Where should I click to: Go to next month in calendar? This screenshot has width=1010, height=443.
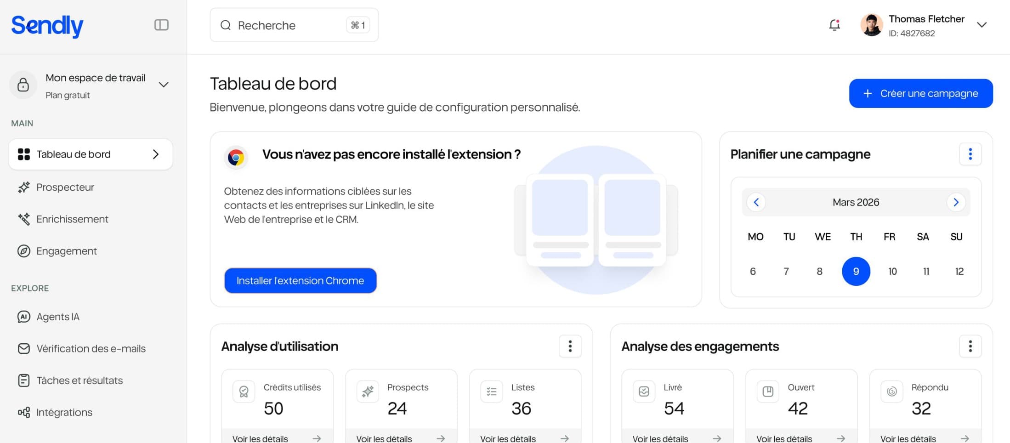[956, 202]
